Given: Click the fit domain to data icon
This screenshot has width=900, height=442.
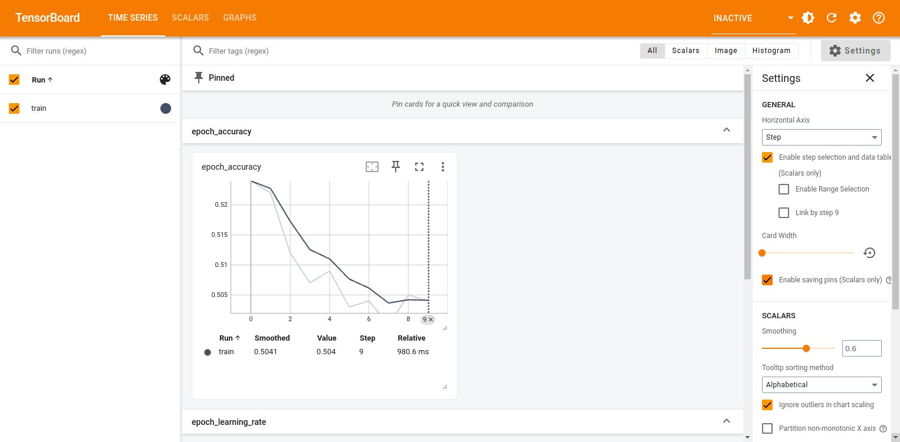Looking at the screenshot, I should click(372, 167).
